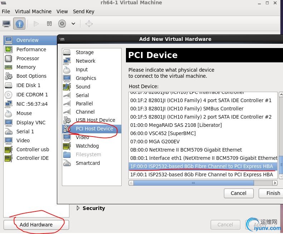The image size is (283, 234).
Task: Select Video in the VM hardware list
Action: pos(23,140)
